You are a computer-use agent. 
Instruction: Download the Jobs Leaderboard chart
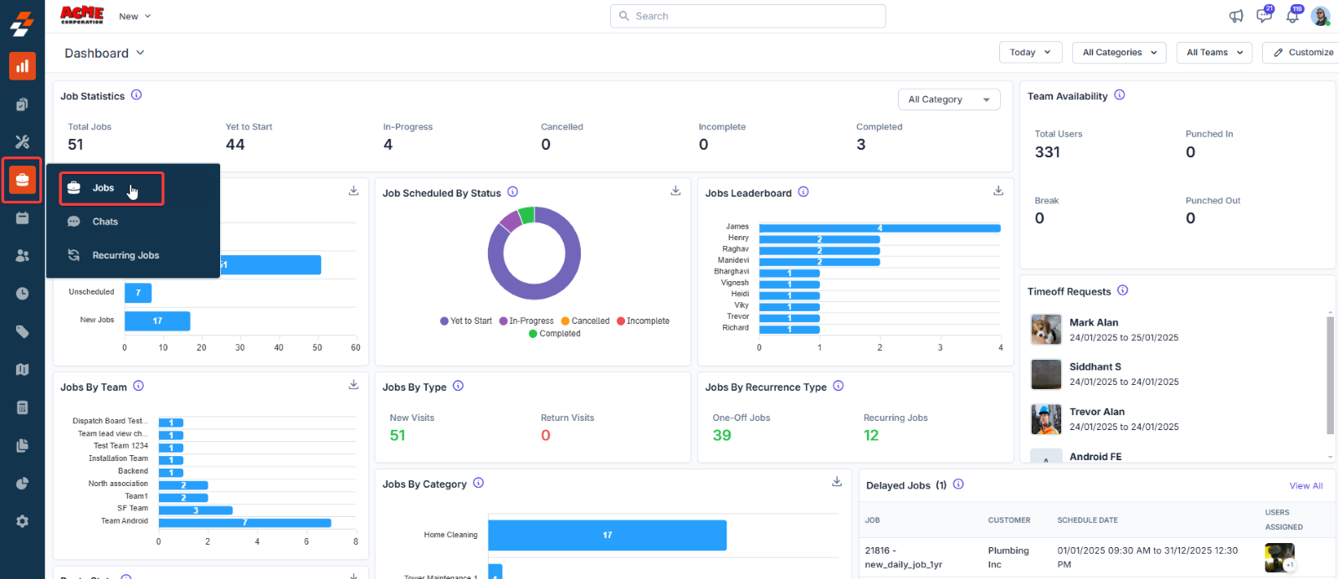click(998, 192)
